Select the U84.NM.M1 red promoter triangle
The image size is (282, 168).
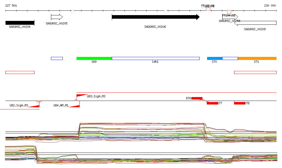point(75,105)
